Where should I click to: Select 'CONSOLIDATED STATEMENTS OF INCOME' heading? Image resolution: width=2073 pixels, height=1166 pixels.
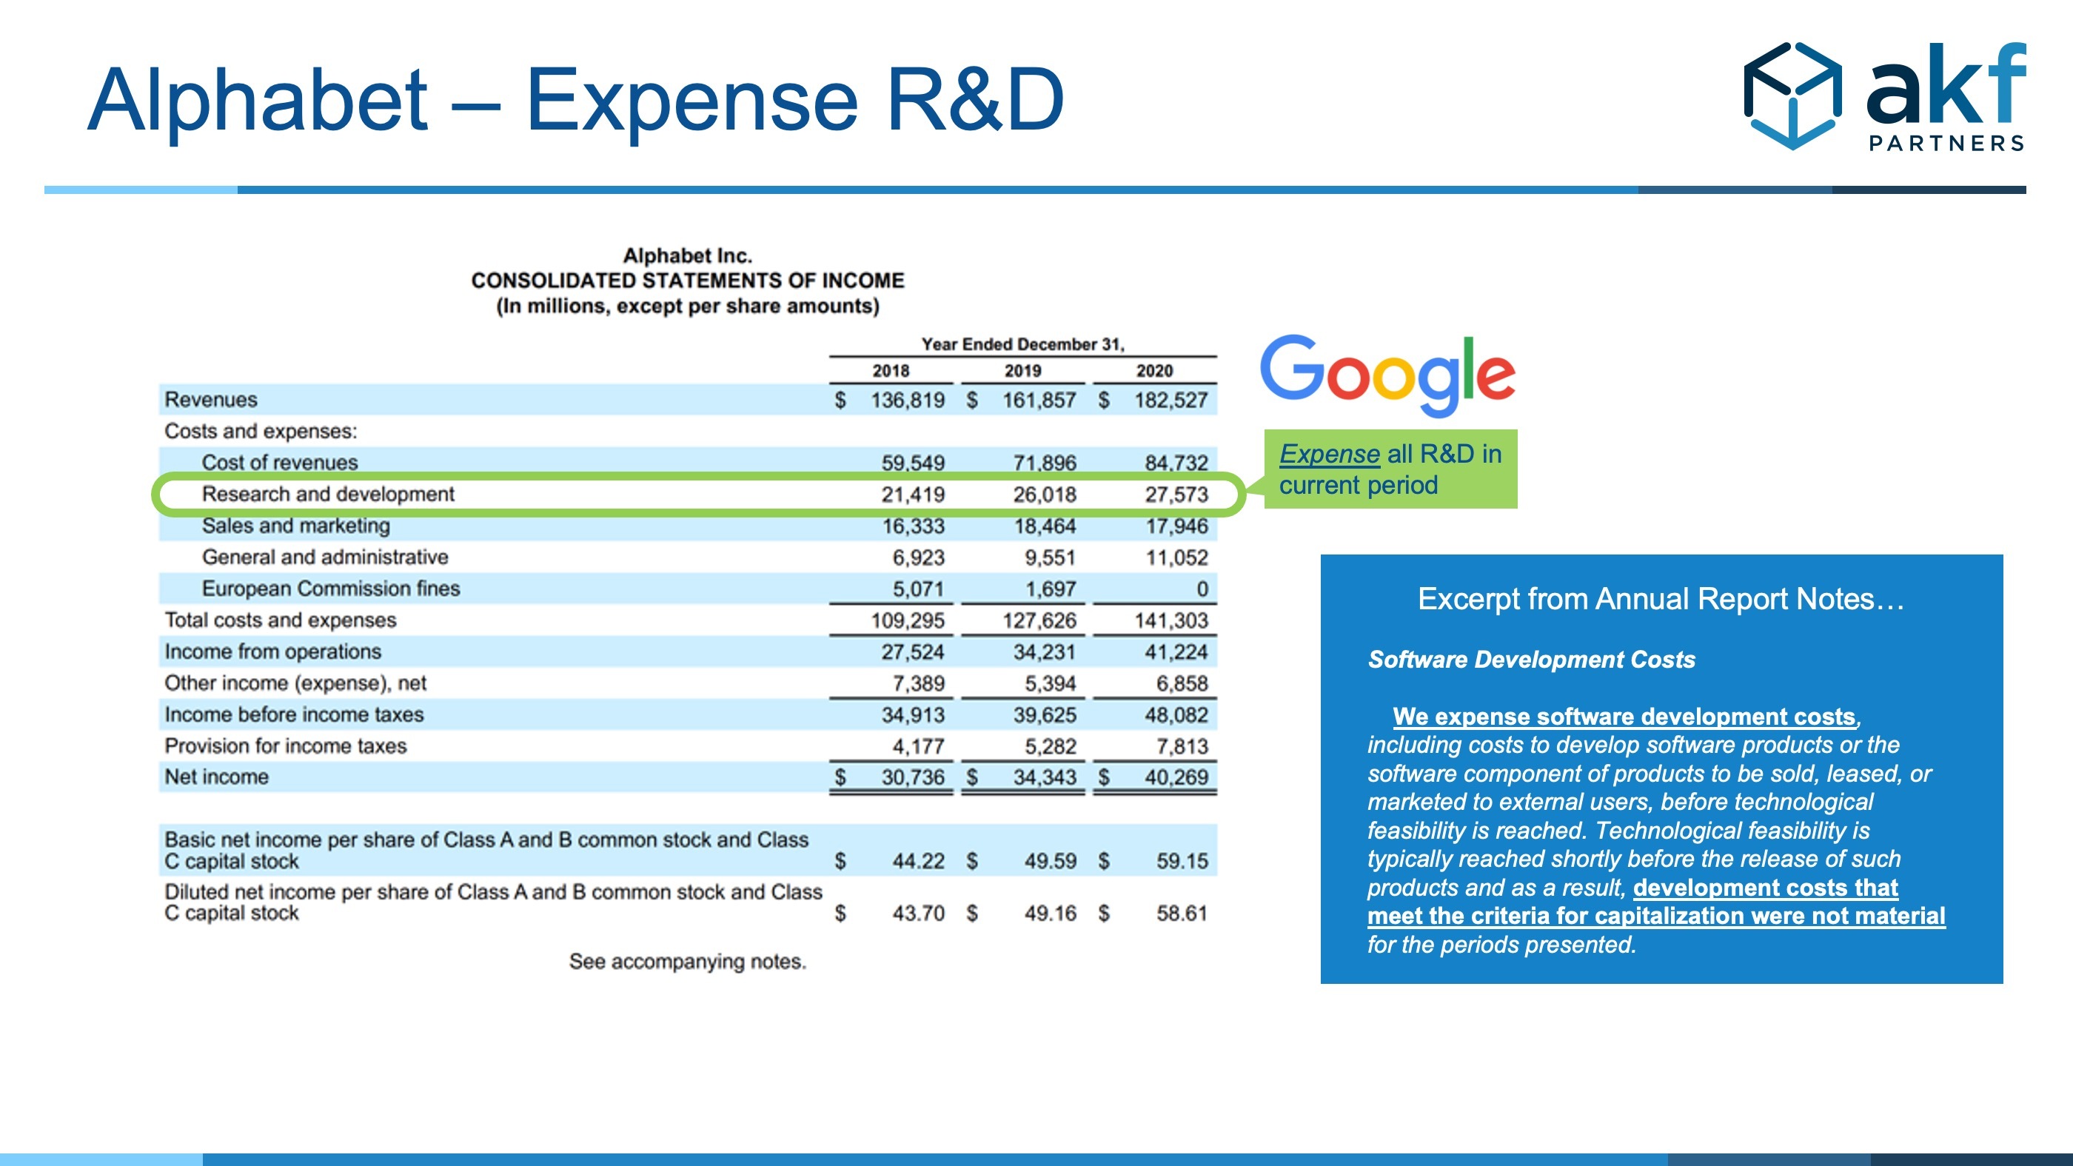click(687, 281)
